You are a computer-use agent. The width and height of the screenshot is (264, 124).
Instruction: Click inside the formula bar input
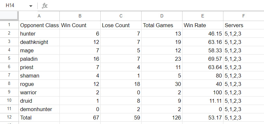click(x=157, y=6)
